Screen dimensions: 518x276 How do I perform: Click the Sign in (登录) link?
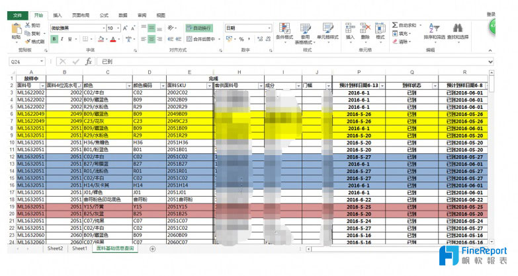tap(491, 14)
